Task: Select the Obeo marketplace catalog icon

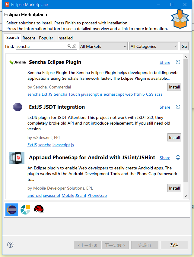Action: (x=25, y=210)
